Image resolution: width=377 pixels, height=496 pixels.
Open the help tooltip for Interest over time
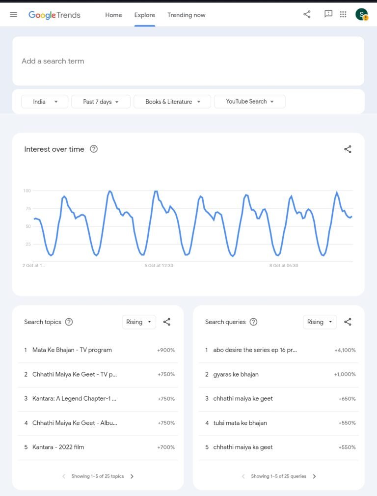[x=93, y=149]
